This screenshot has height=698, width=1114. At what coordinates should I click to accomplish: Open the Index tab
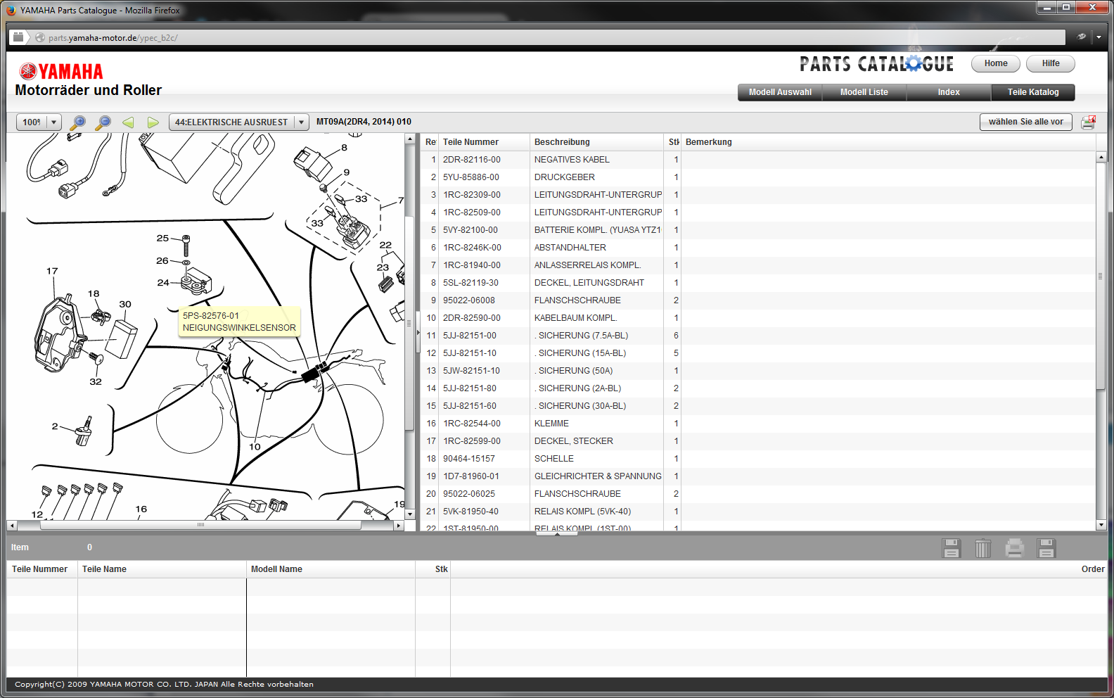(x=948, y=92)
